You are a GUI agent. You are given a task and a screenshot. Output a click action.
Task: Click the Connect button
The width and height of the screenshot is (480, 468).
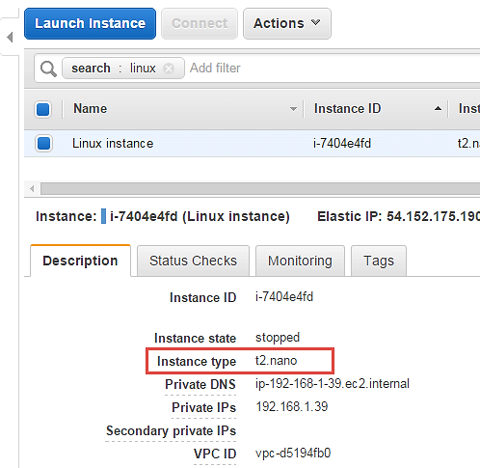point(200,23)
